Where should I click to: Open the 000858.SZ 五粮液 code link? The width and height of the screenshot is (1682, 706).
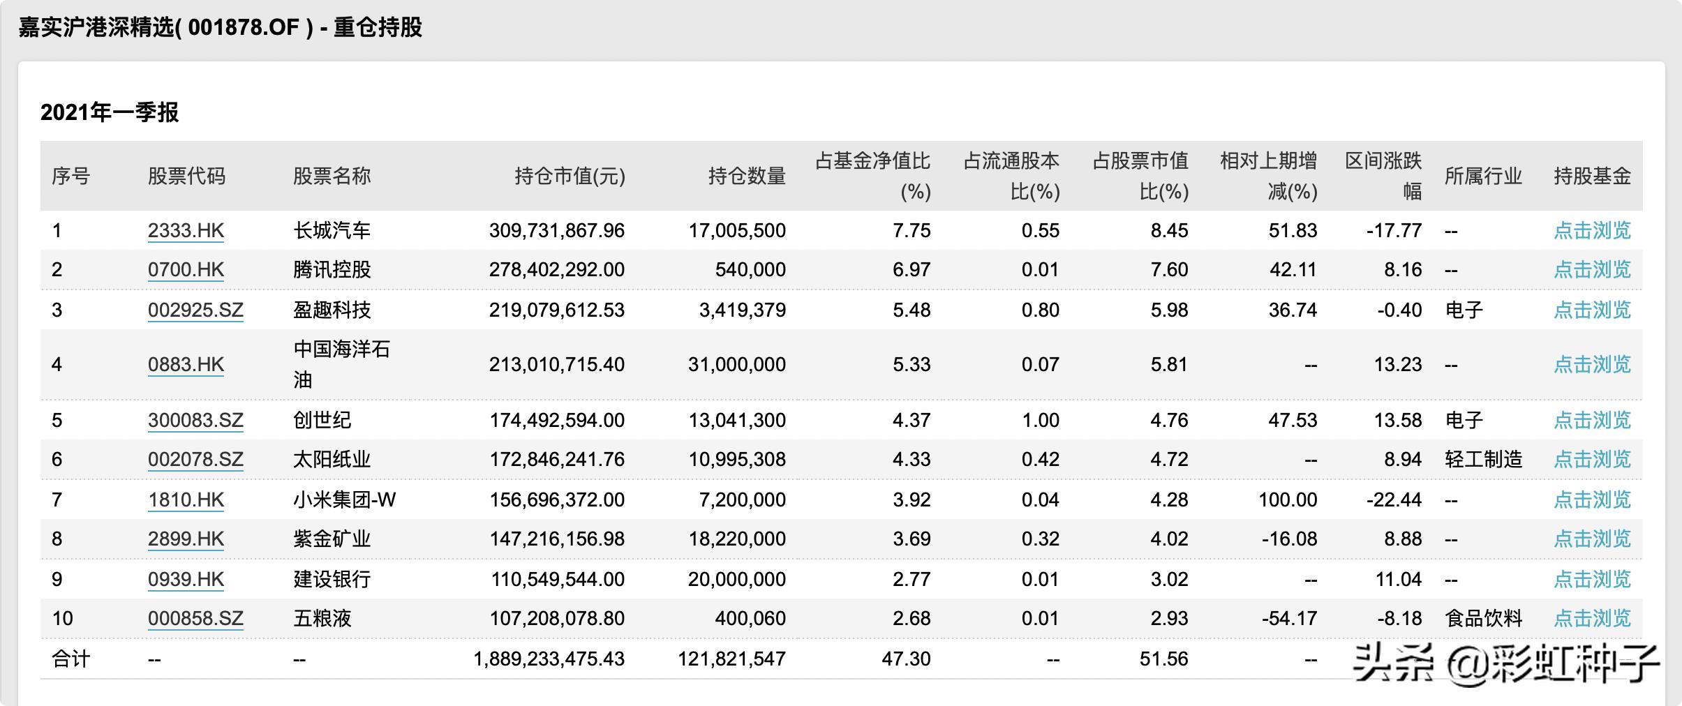coord(195,617)
